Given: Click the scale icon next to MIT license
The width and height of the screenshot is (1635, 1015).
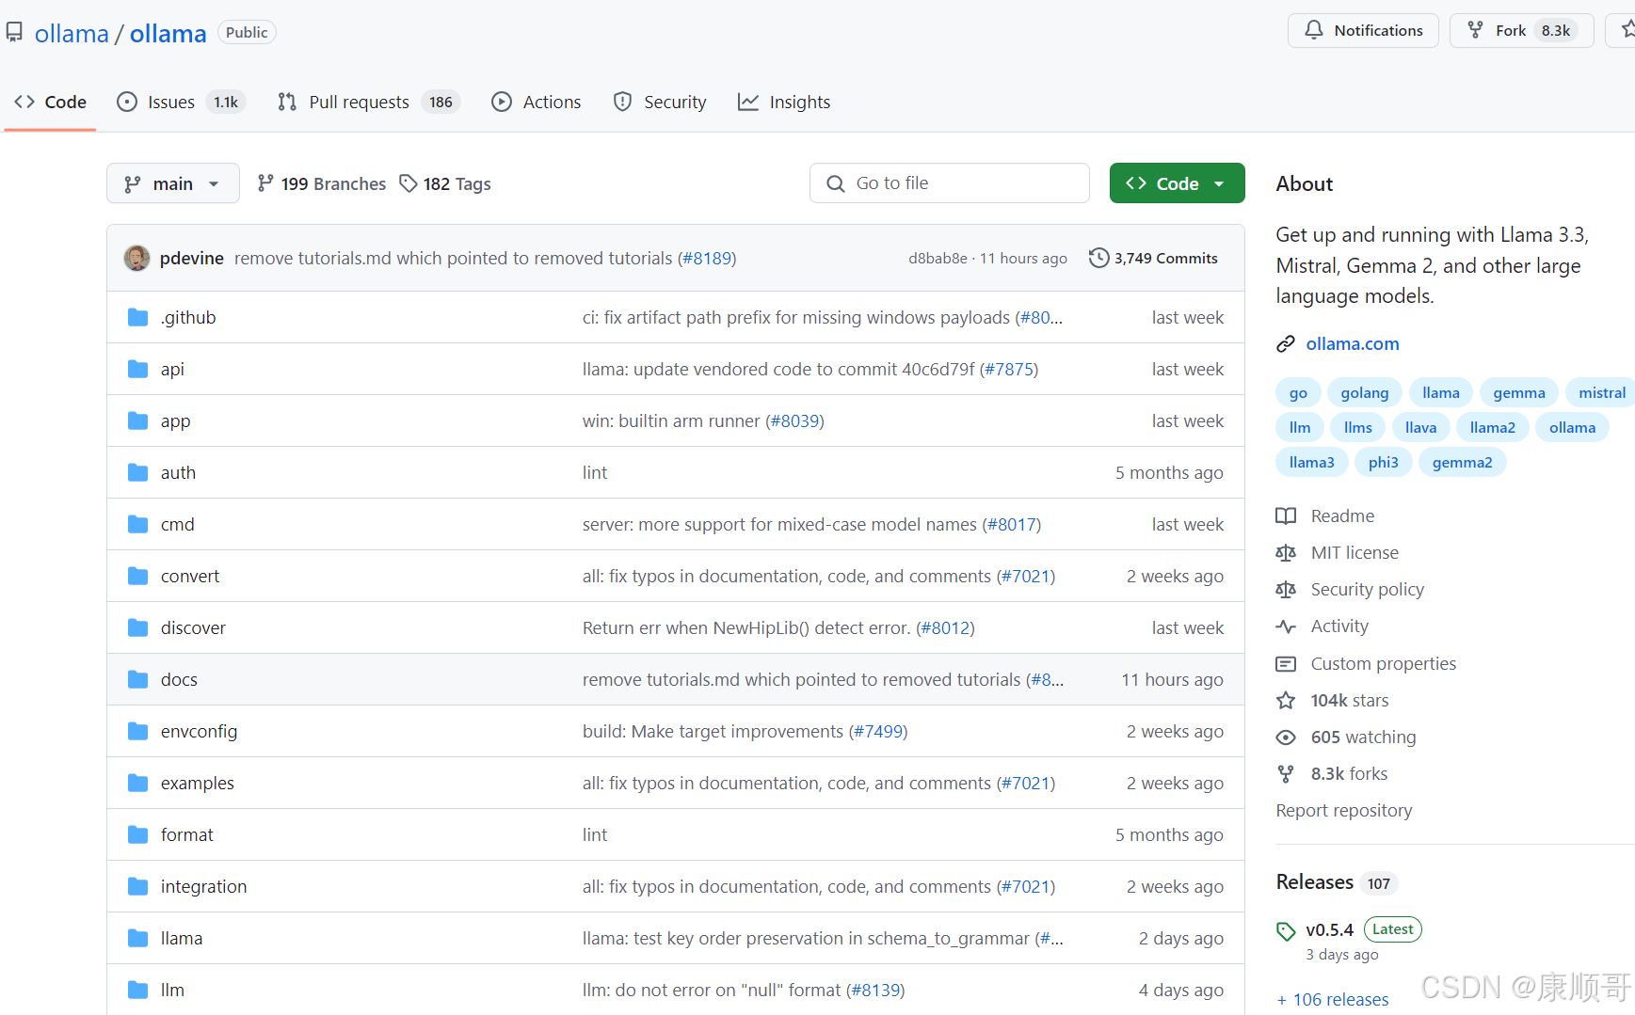Looking at the screenshot, I should click(1286, 553).
